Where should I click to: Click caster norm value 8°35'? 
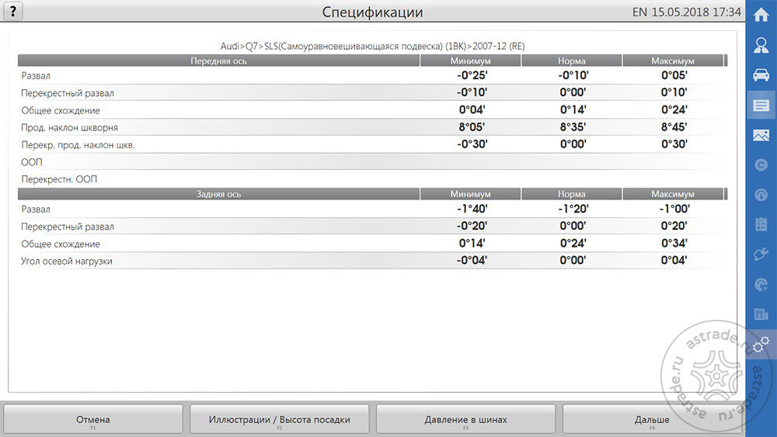[573, 127]
